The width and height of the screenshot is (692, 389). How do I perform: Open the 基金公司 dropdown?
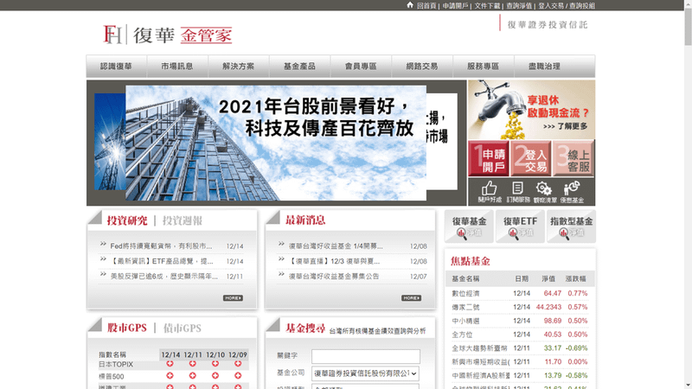(x=365, y=373)
